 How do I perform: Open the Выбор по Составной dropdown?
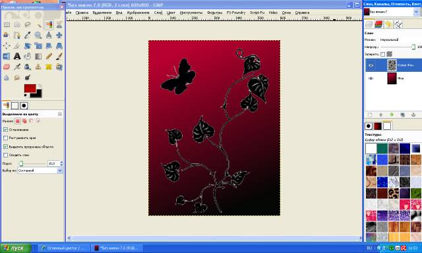(x=40, y=171)
